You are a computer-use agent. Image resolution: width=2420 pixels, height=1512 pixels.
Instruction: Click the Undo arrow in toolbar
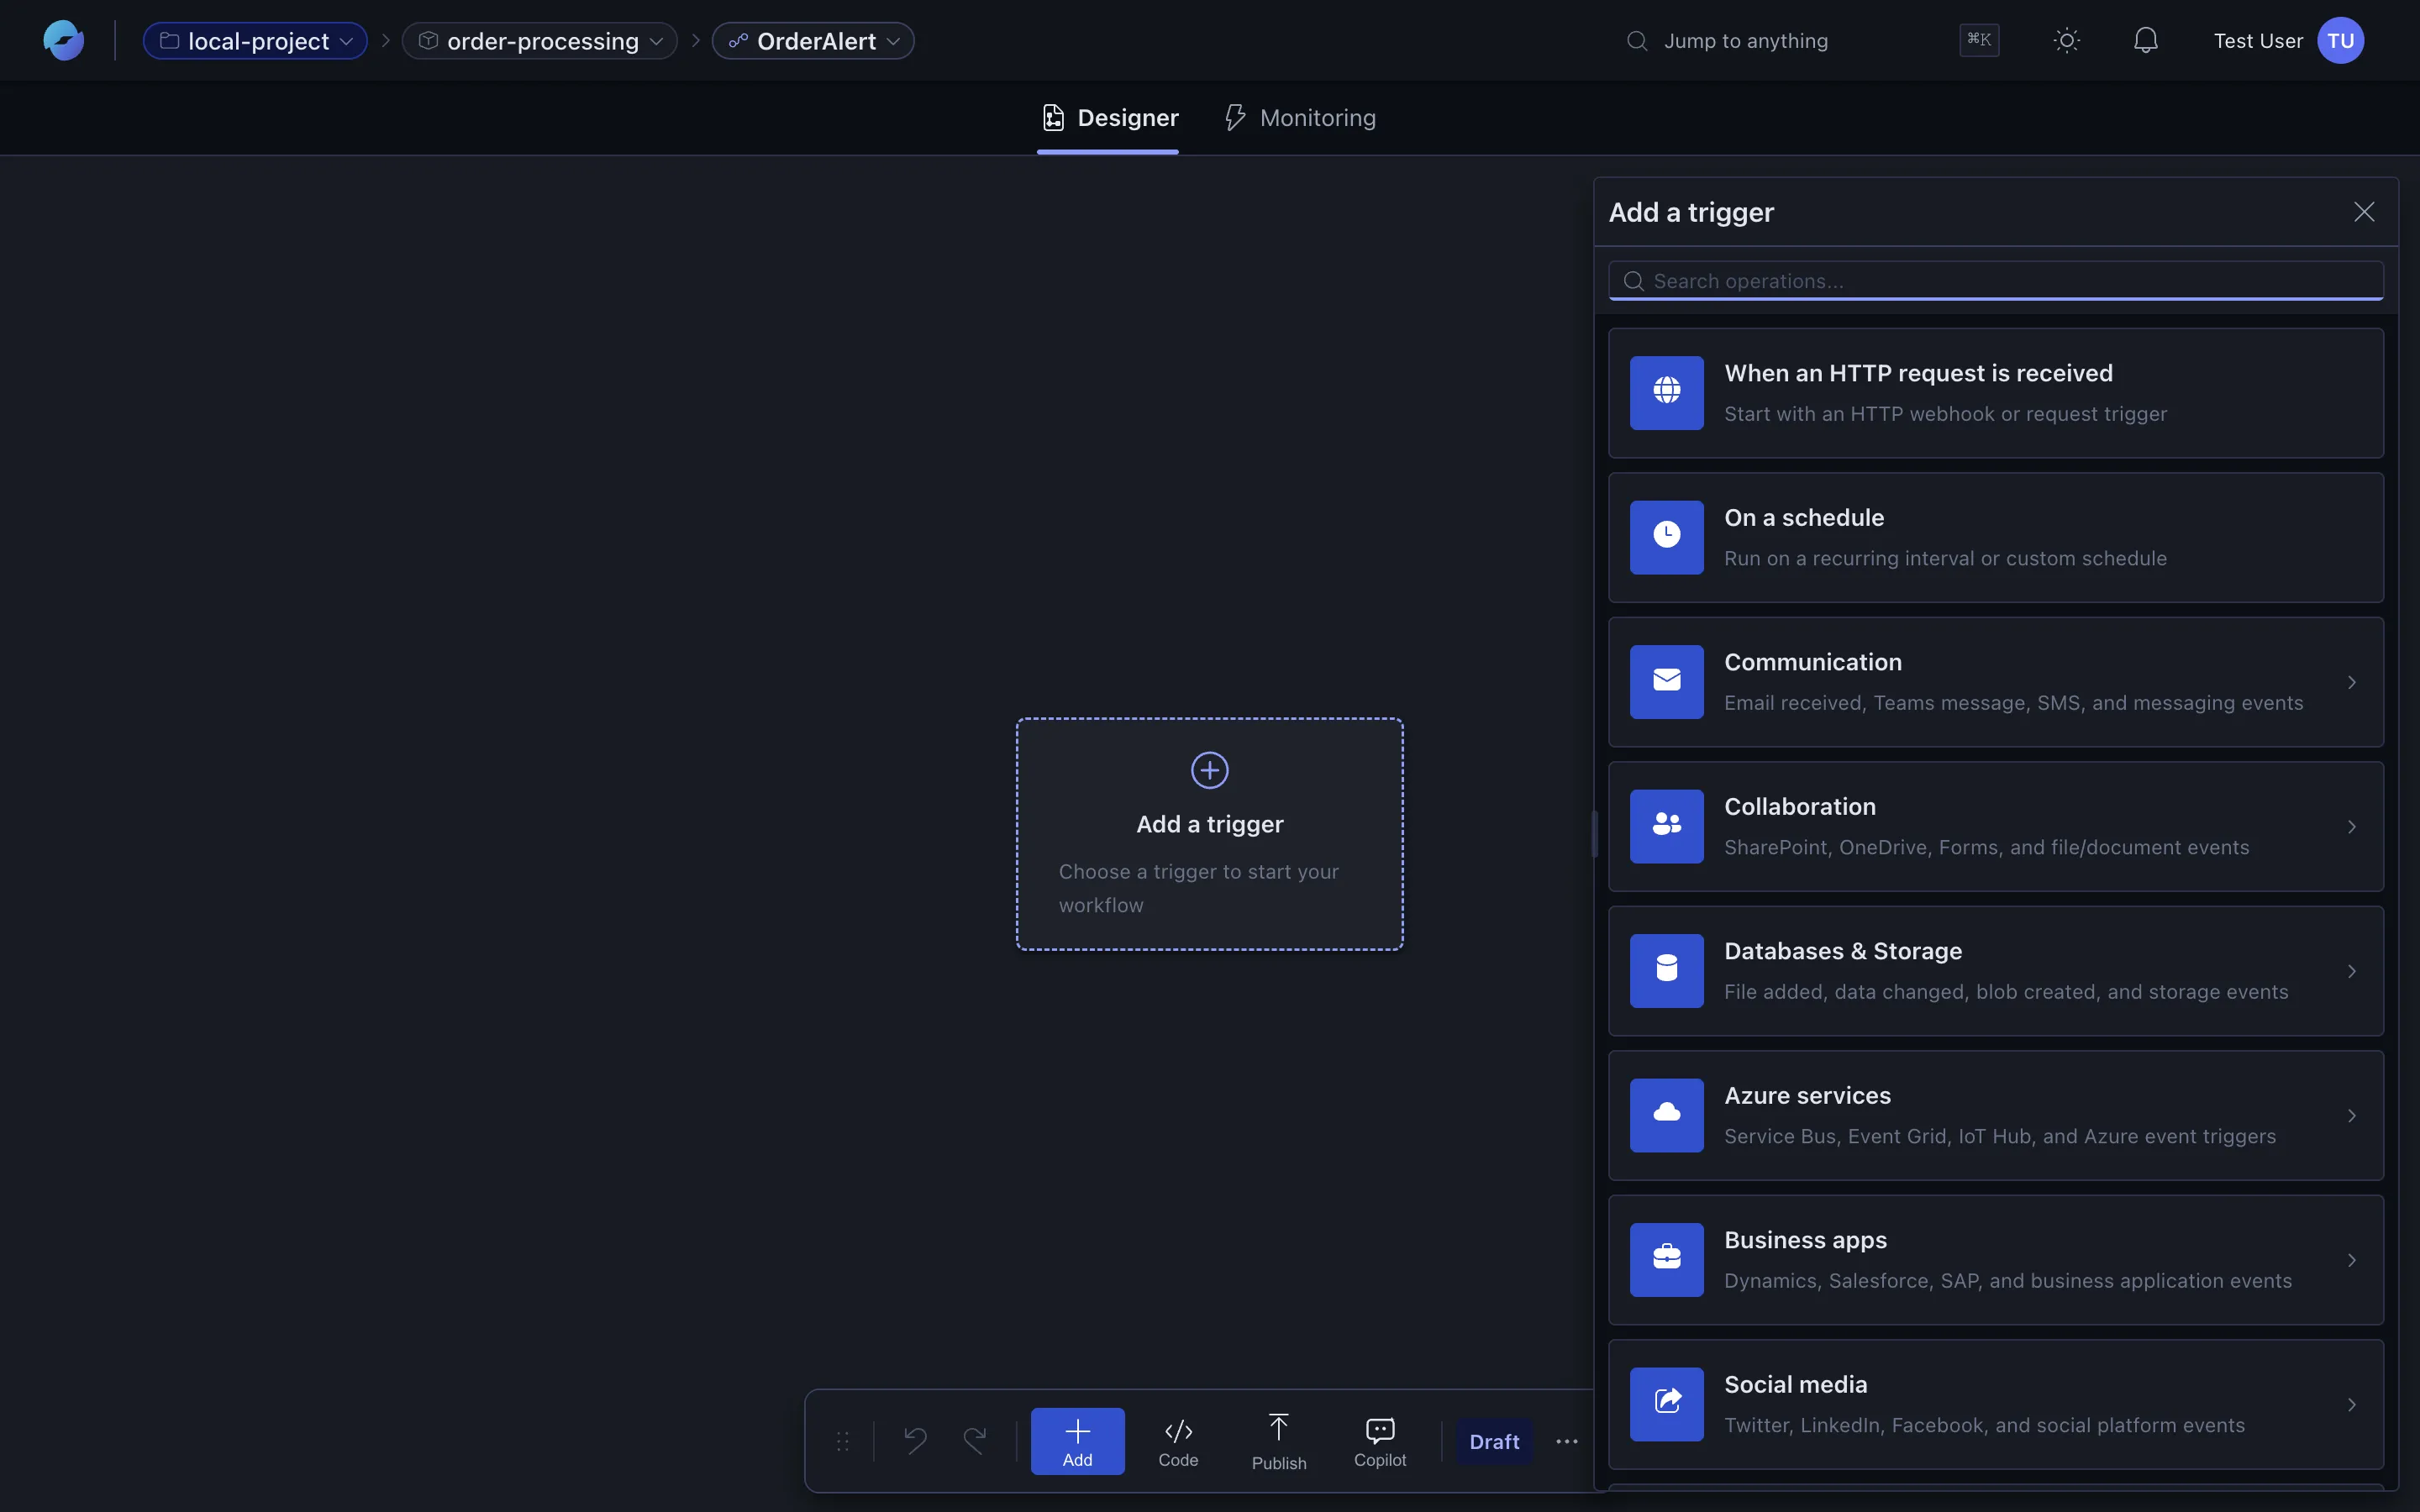click(x=914, y=1441)
